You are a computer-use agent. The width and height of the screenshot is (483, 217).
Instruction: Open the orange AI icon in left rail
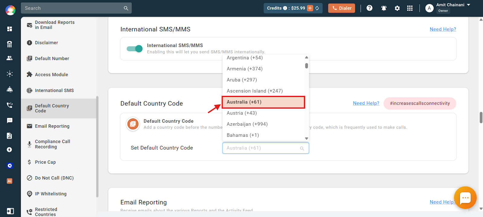10,181
